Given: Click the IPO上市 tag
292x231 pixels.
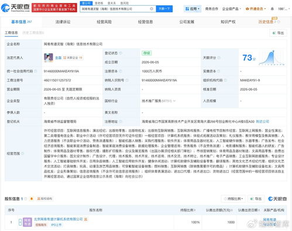Looking at the screenshot, I should coord(56,225).
